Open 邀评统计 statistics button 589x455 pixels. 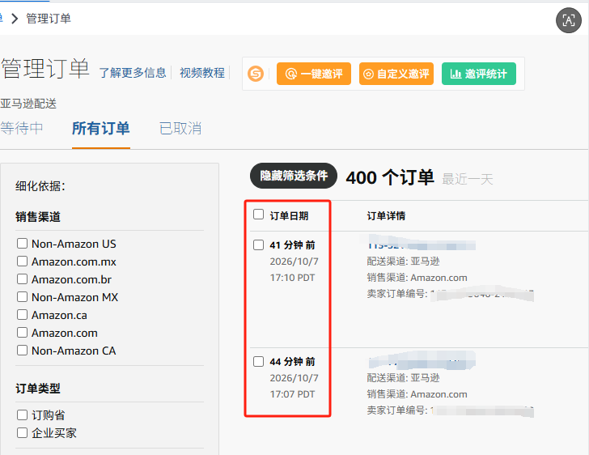(479, 74)
